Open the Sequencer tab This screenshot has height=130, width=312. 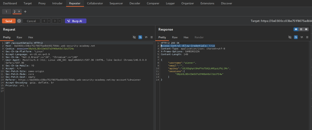click(116, 3)
